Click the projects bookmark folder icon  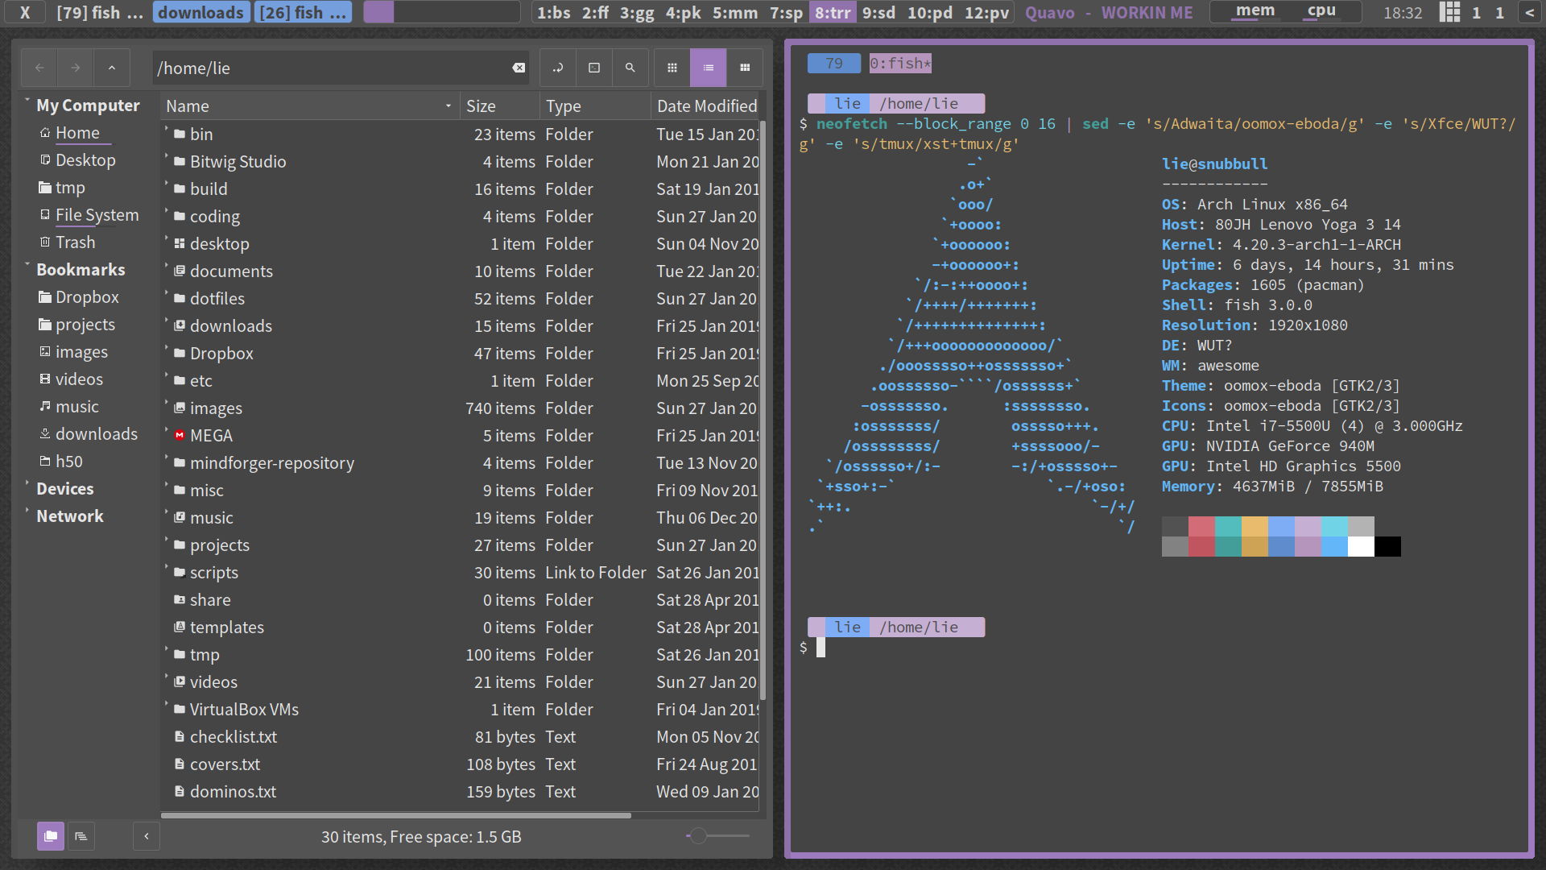pyautogui.click(x=45, y=325)
